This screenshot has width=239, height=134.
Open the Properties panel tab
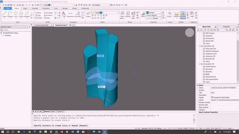pos(226,27)
